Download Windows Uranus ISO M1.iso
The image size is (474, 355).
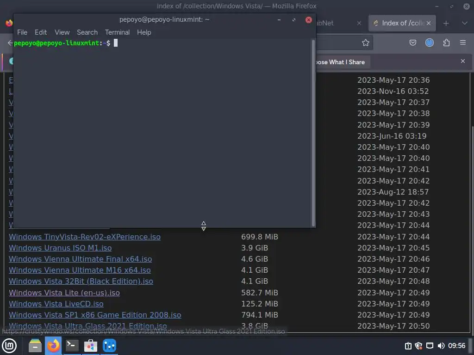(x=60, y=248)
